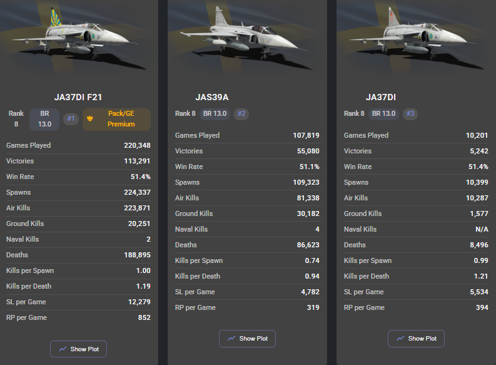Click the #2 position badge

[241, 113]
